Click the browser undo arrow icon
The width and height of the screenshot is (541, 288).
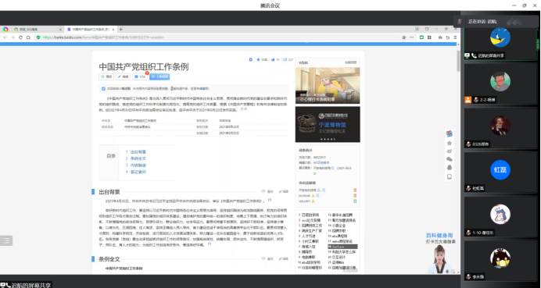click(x=447, y=37)
